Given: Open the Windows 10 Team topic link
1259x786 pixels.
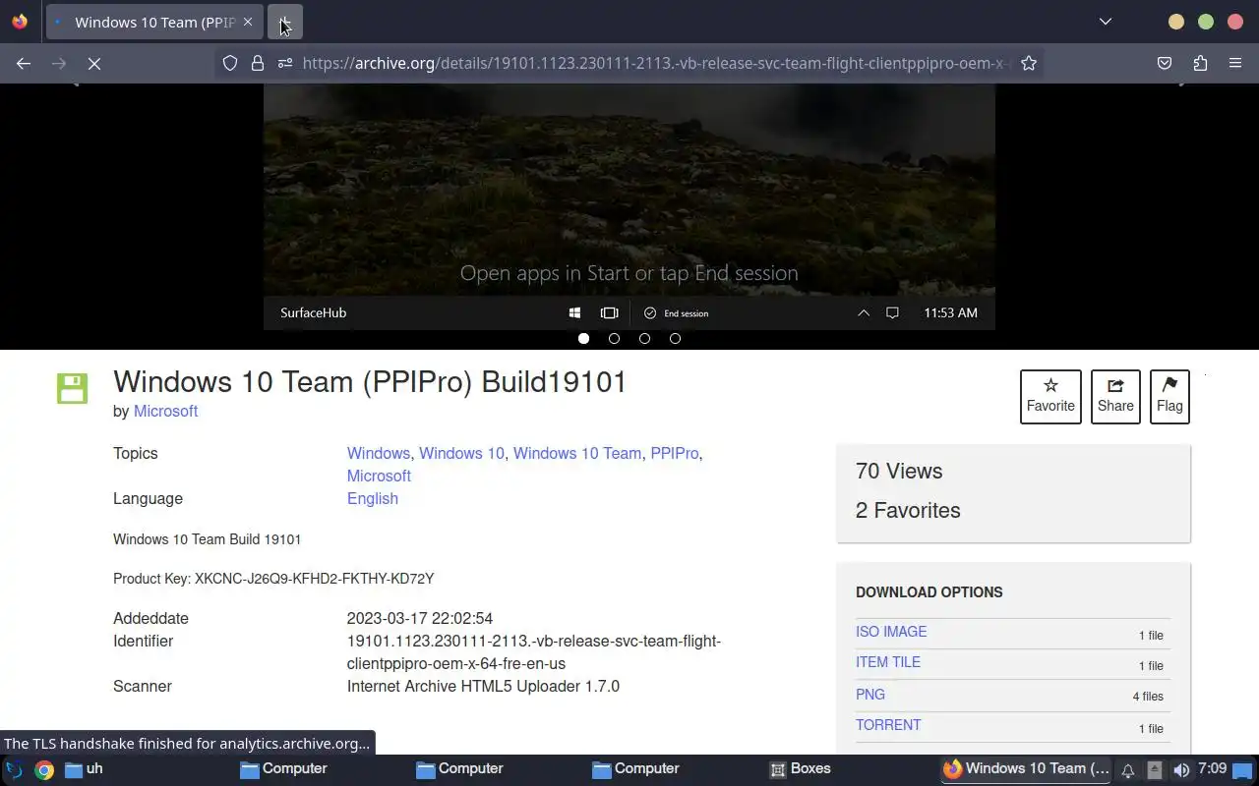Looking at the screenshot, I should pos(577,453).
